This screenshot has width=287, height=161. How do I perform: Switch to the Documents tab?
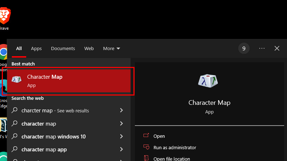click(63, 49)
